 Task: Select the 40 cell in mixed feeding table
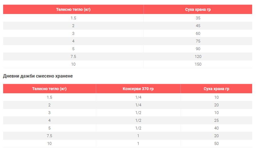(216, 128)
